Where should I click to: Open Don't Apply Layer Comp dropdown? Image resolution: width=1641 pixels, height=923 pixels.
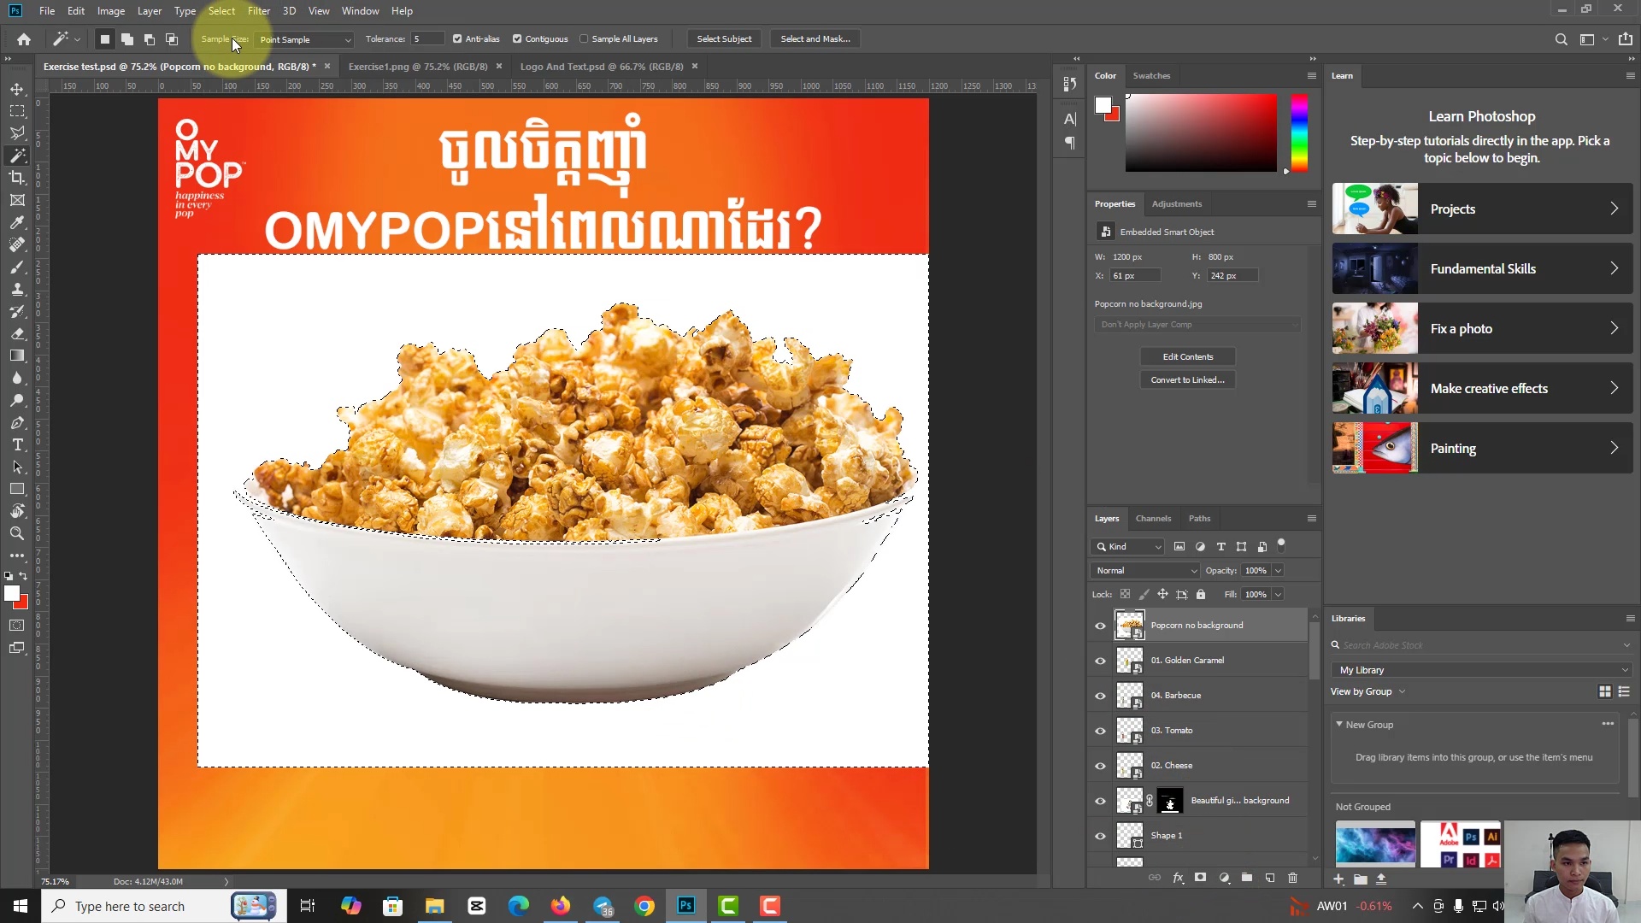[x=1197, y=325]
